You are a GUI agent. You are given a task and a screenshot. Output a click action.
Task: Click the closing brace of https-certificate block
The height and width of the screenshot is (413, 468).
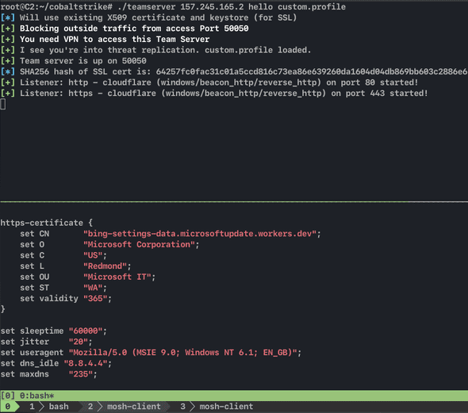coord(2,309)
